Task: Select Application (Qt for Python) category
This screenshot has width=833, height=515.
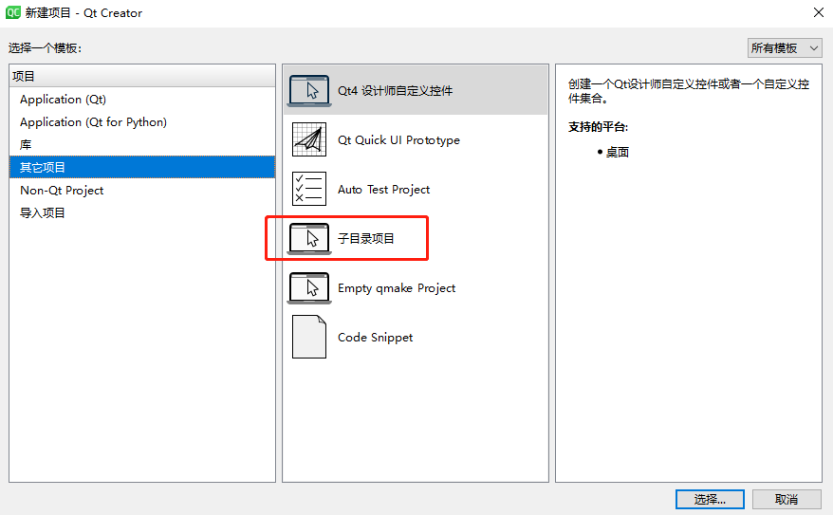Action: (142, 122)
